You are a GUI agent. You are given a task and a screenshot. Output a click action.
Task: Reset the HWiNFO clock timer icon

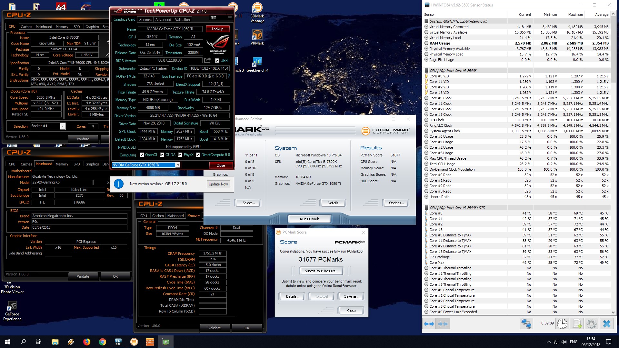(x=562, y=323)
